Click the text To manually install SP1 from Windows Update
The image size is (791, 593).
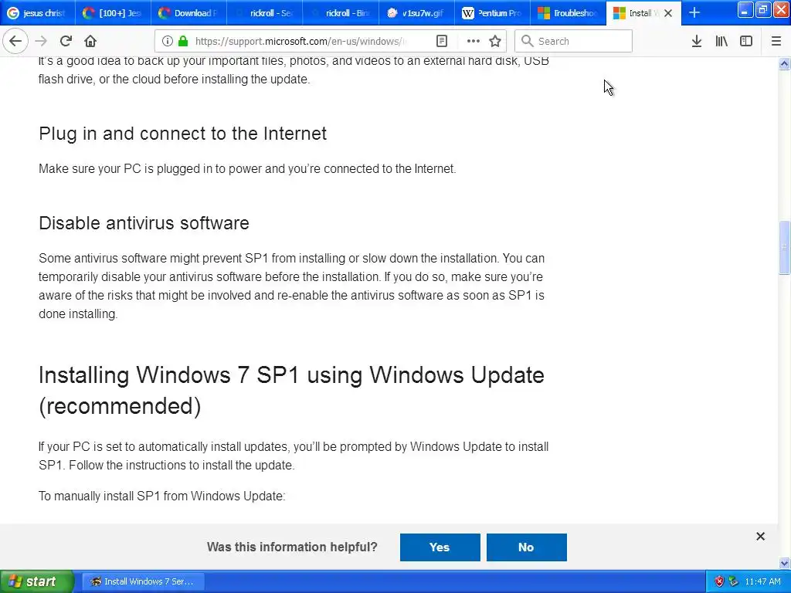coord(162,496)
